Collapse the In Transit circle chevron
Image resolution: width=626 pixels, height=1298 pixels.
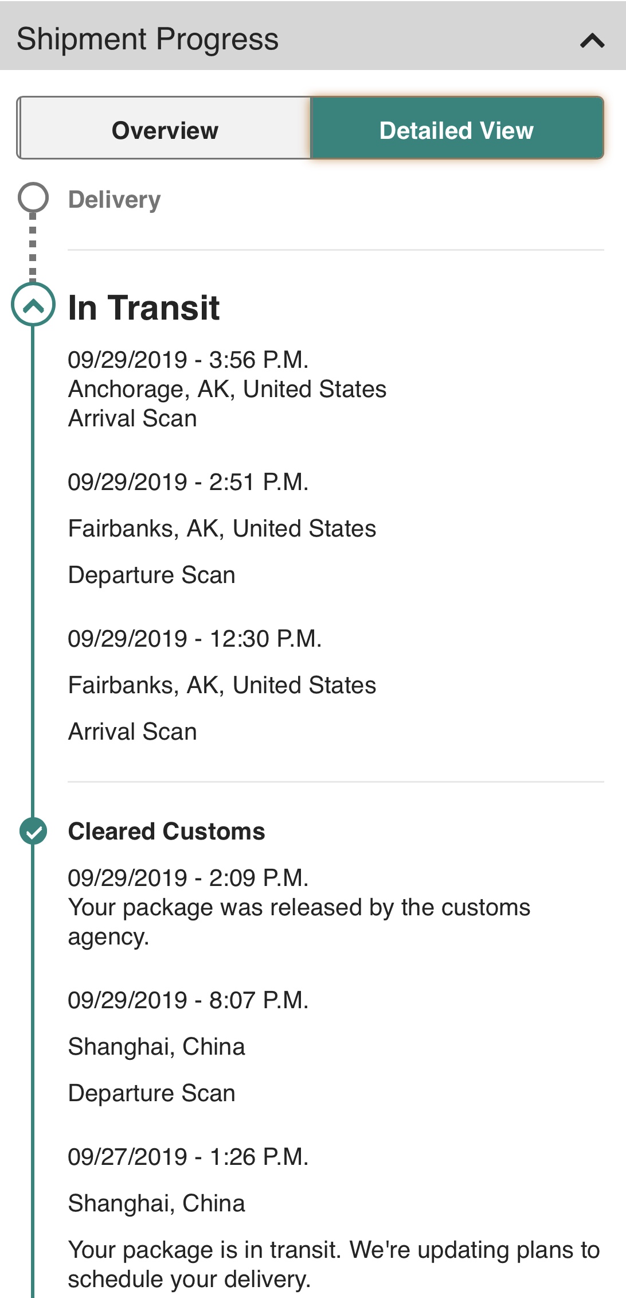pyautogui.click(x=33, y=305)
